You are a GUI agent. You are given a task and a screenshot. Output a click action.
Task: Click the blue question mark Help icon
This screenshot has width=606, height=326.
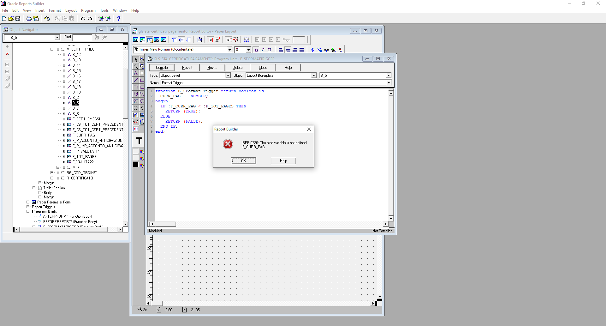coord(119,19)
